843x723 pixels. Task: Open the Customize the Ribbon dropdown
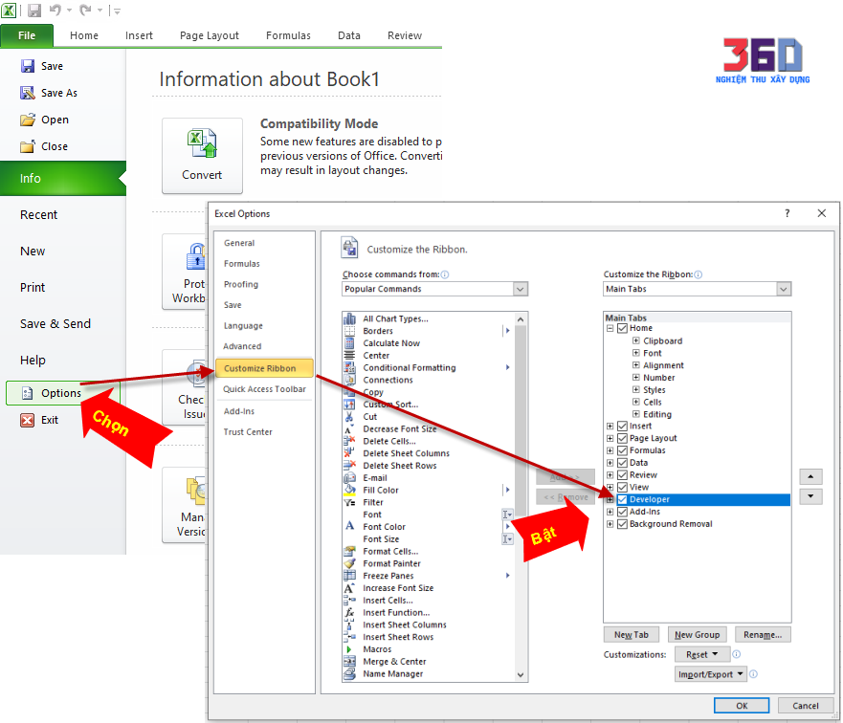pos(697,289)
